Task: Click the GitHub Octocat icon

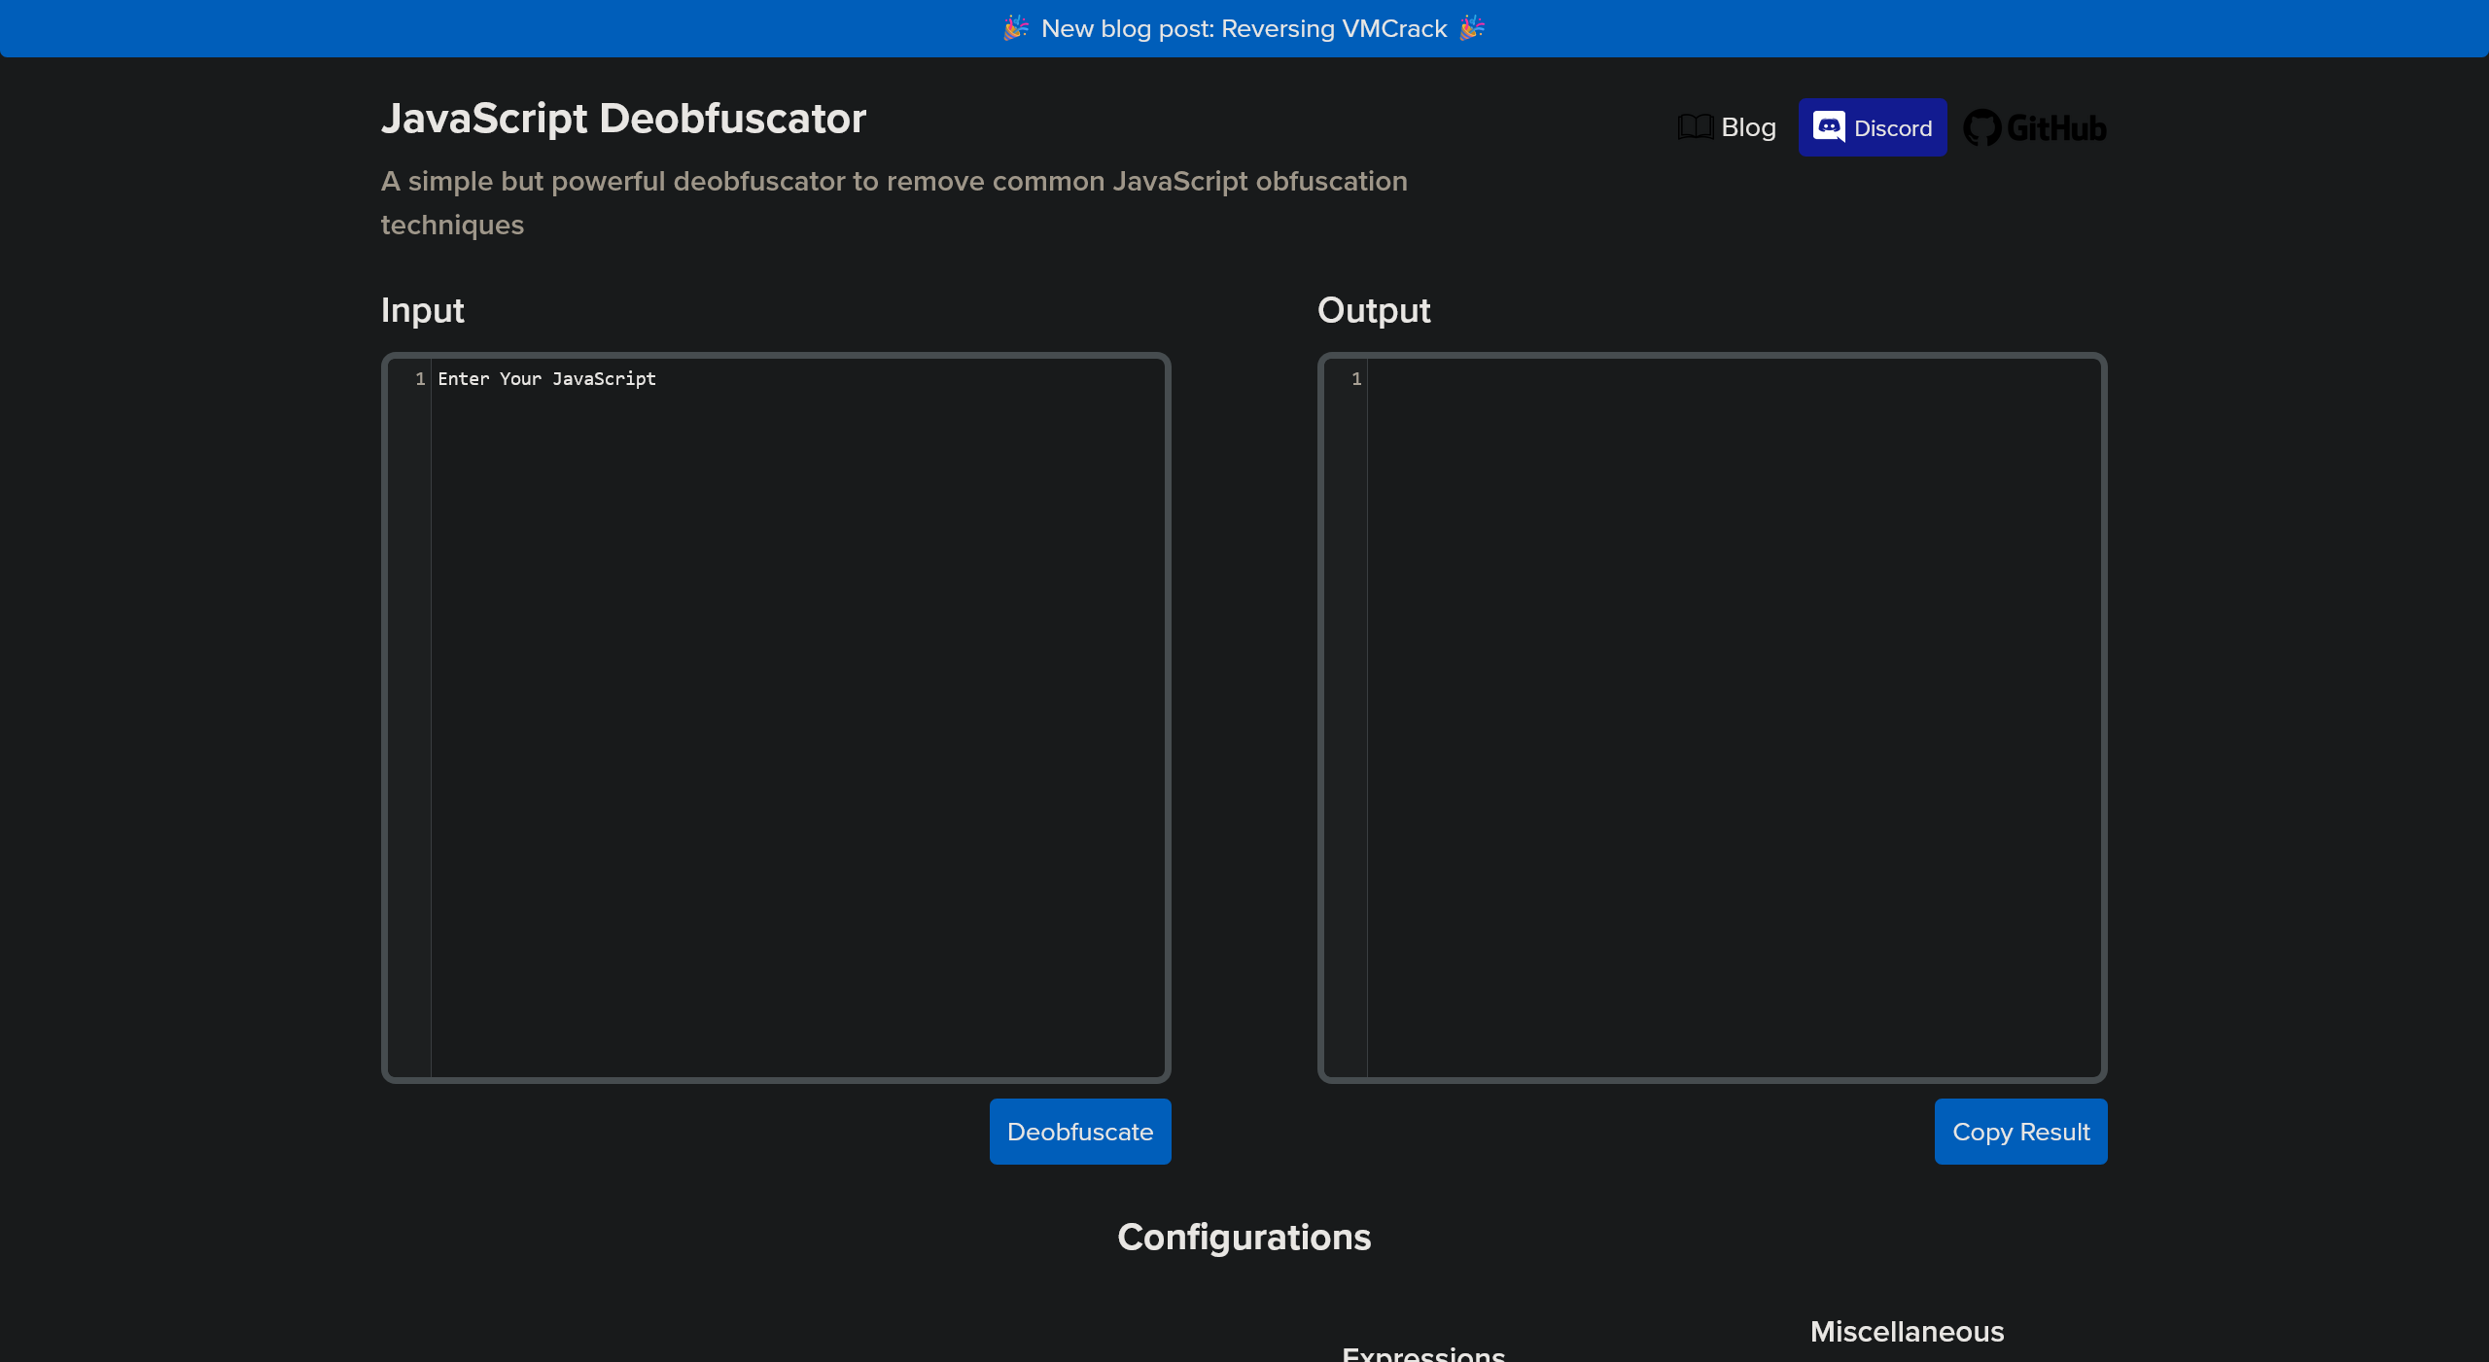Action: tap(1983, 127)
